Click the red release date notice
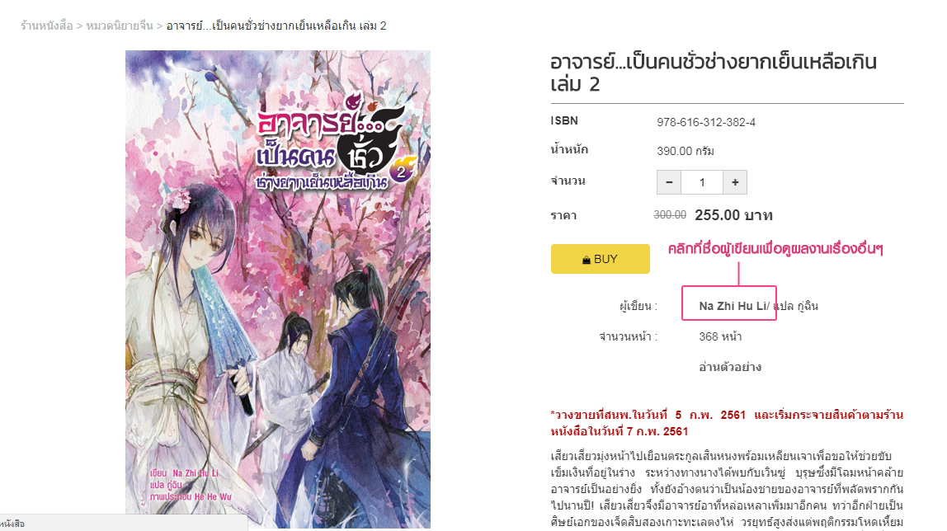The width and height of the screenshot is (947, 531). coord(728,423)
